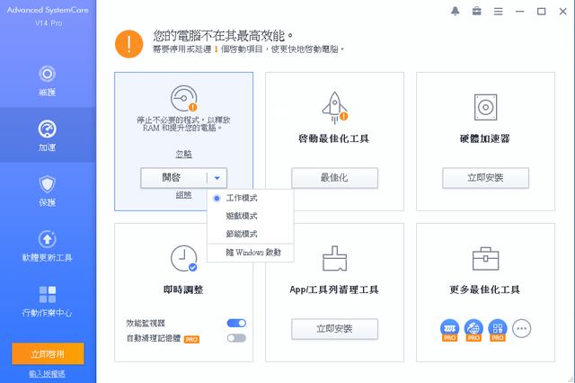
Task: Click the 即時調整 title text
Action: [x=183, y=289]
